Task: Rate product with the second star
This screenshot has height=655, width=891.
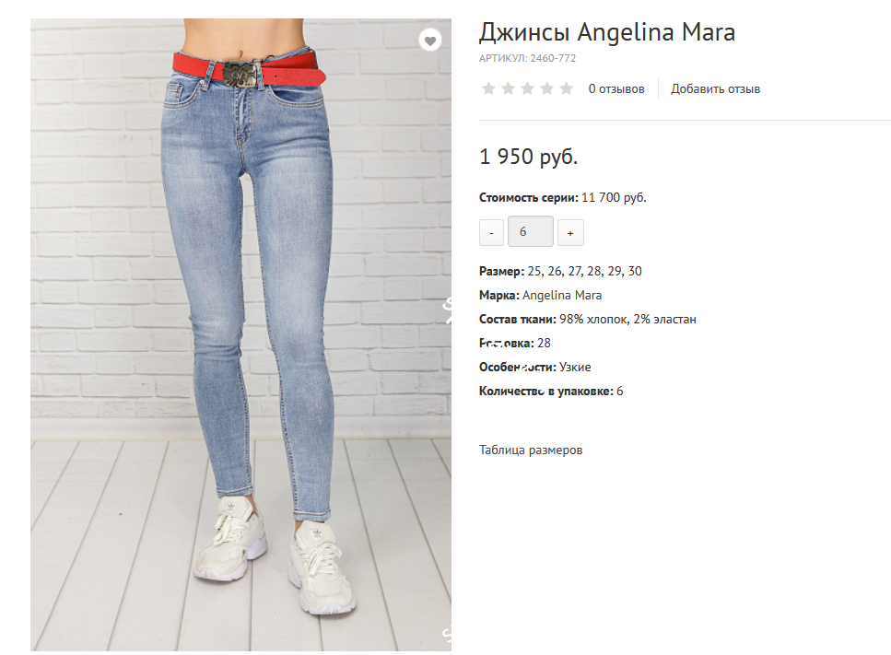Action: point(508,88)
